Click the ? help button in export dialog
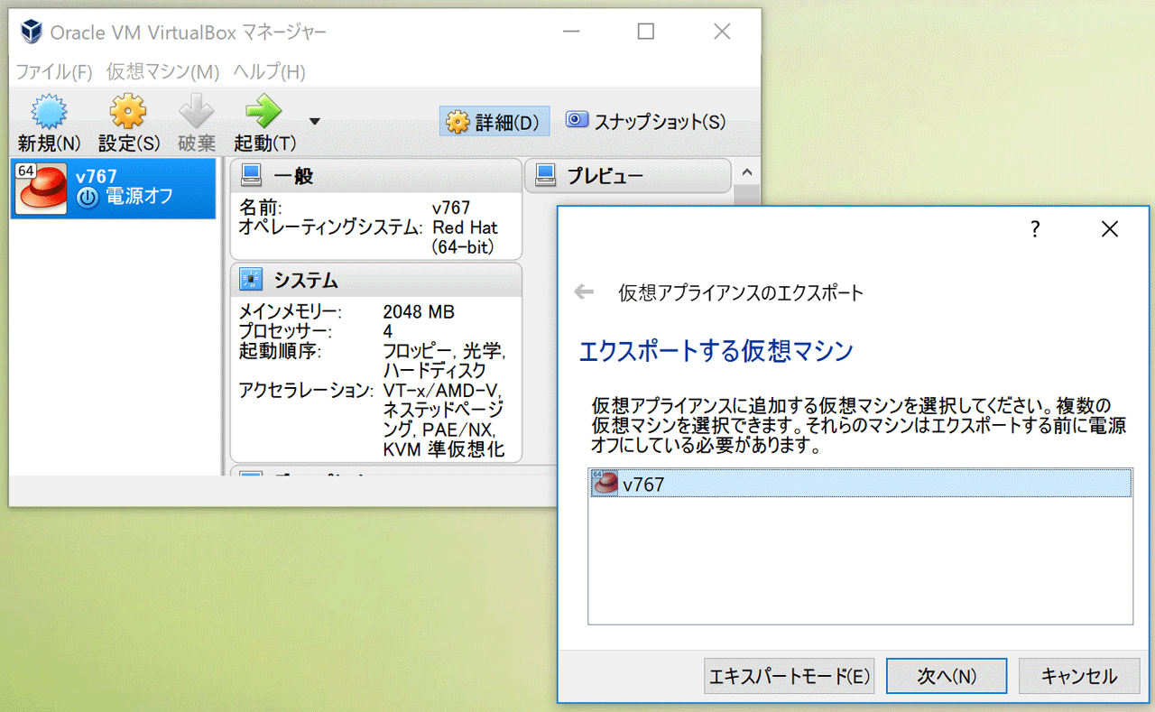Viewport: 1155px width, 712px height. point(1036,229)
